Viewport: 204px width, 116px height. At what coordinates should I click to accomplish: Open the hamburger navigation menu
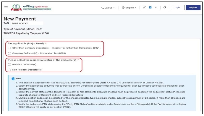pos(6,7)
